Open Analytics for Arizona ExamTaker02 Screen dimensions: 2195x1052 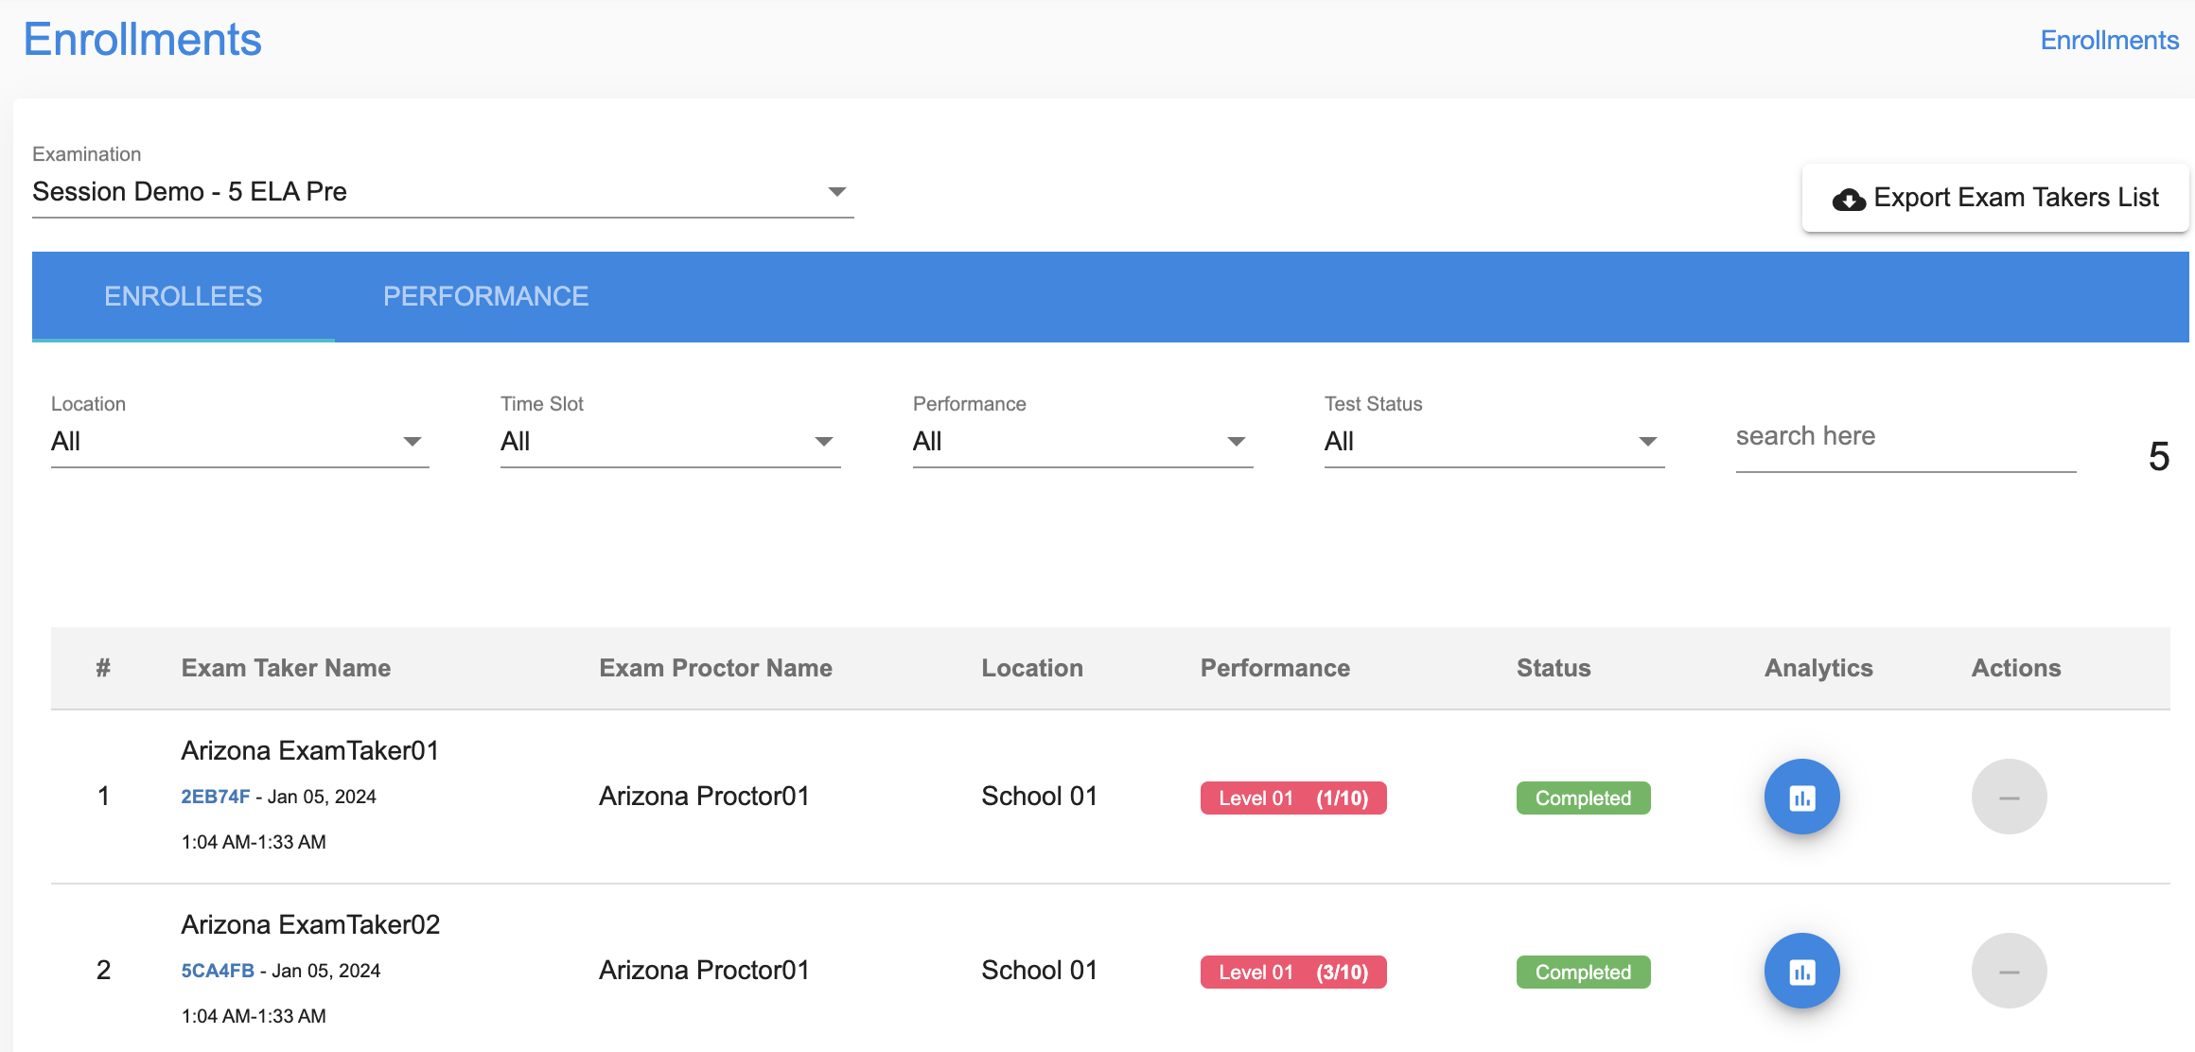point(1801,971)
